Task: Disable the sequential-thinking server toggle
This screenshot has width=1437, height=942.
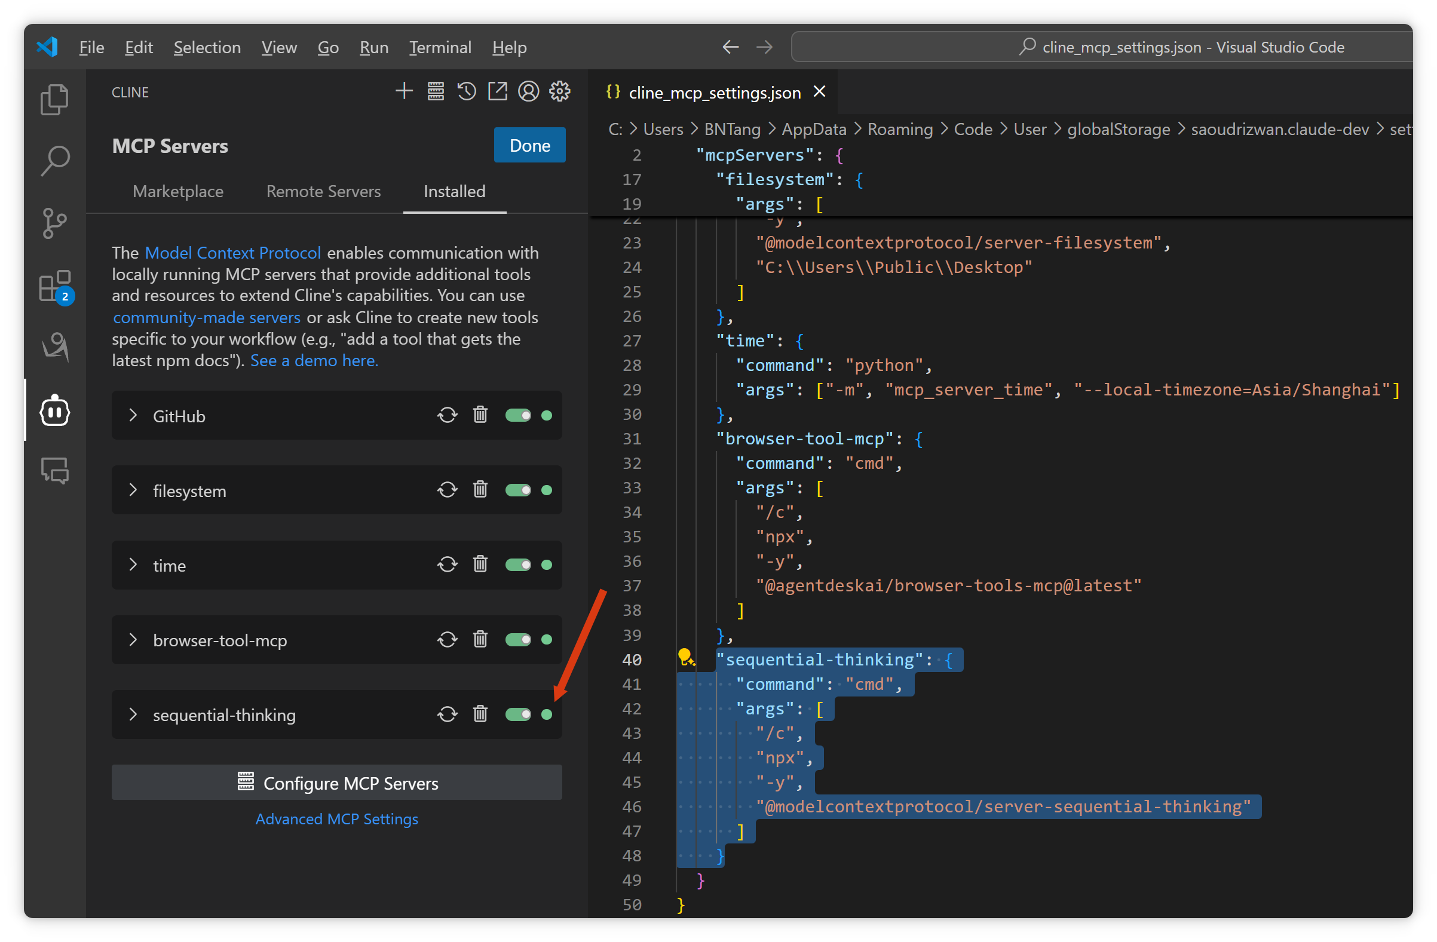Action: click(x=518, y=714)
